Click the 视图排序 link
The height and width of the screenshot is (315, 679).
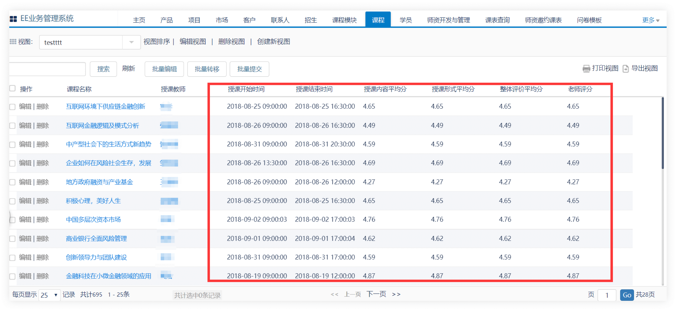coord(157,42)
